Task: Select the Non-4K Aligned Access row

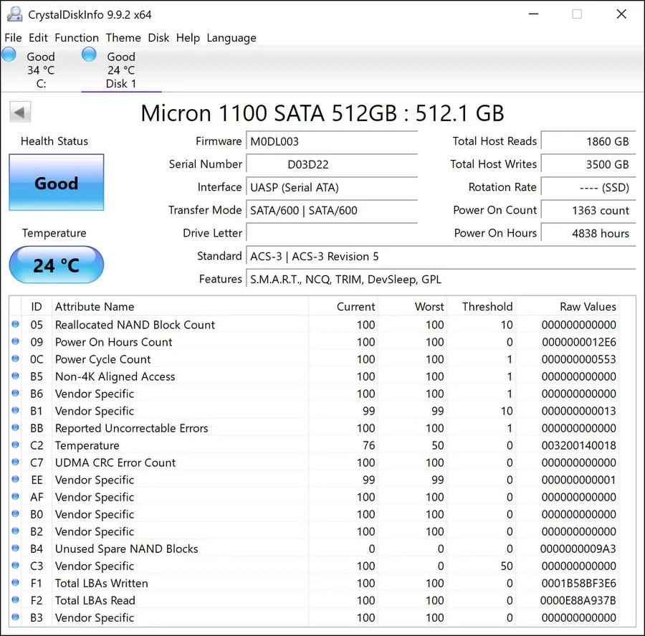Action: tap(315, 376)
